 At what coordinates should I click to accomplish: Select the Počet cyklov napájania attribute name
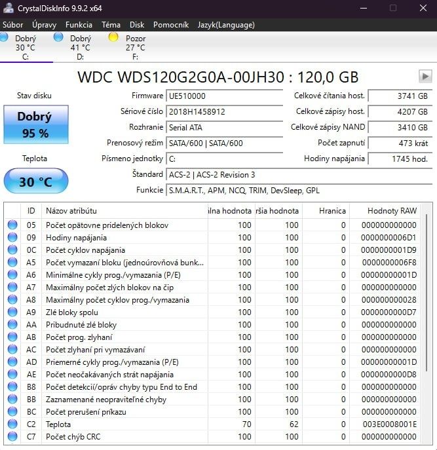(x=86, y=250)
